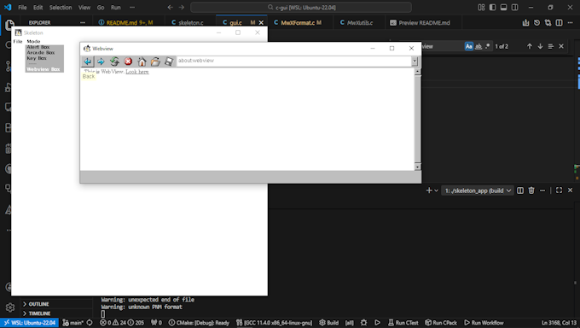Open the VS Code View menu
Viewport: 580px width, 328px height.
pyautogui.click(x=84, y=8)
